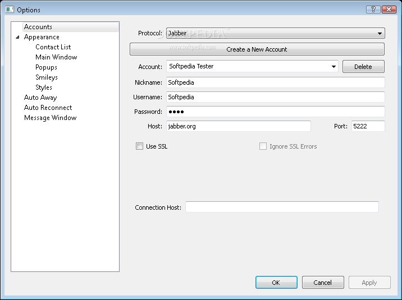The height and width of the screenshot is (300, 402).
Task: Click the Cancel button
Action: coord(323,283)
